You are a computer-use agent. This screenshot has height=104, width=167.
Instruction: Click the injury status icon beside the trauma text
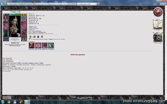point(30,39)
